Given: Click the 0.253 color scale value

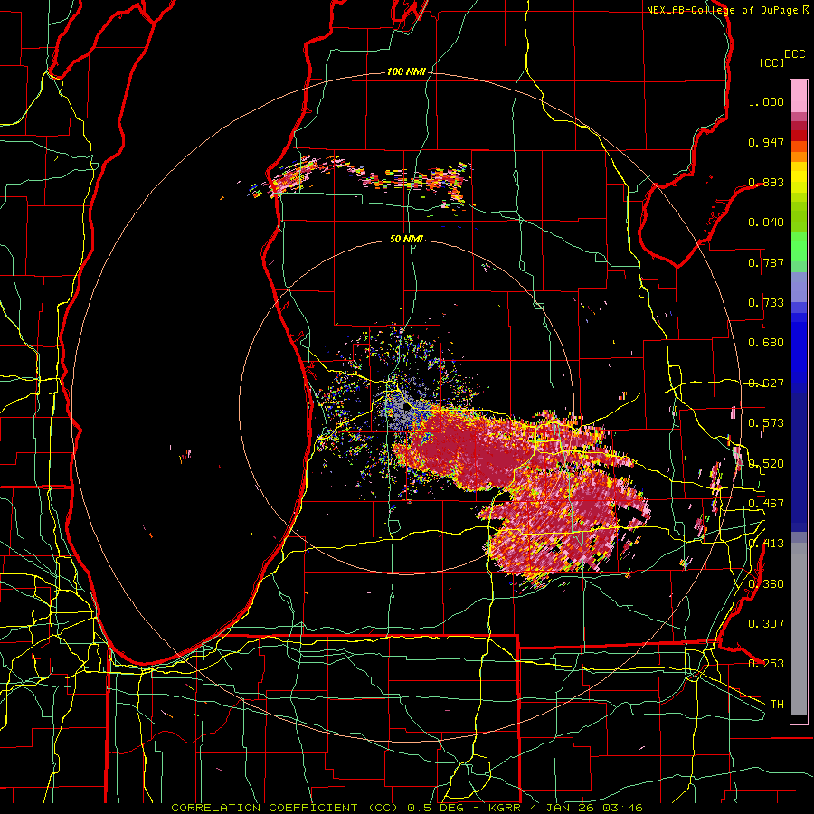Looking at the screenshot, I should (766, 664).
